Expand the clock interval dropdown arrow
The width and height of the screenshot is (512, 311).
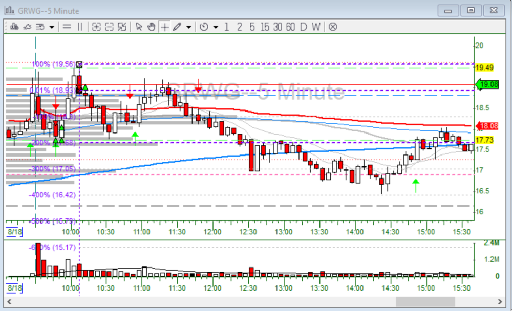click(215, 27)
